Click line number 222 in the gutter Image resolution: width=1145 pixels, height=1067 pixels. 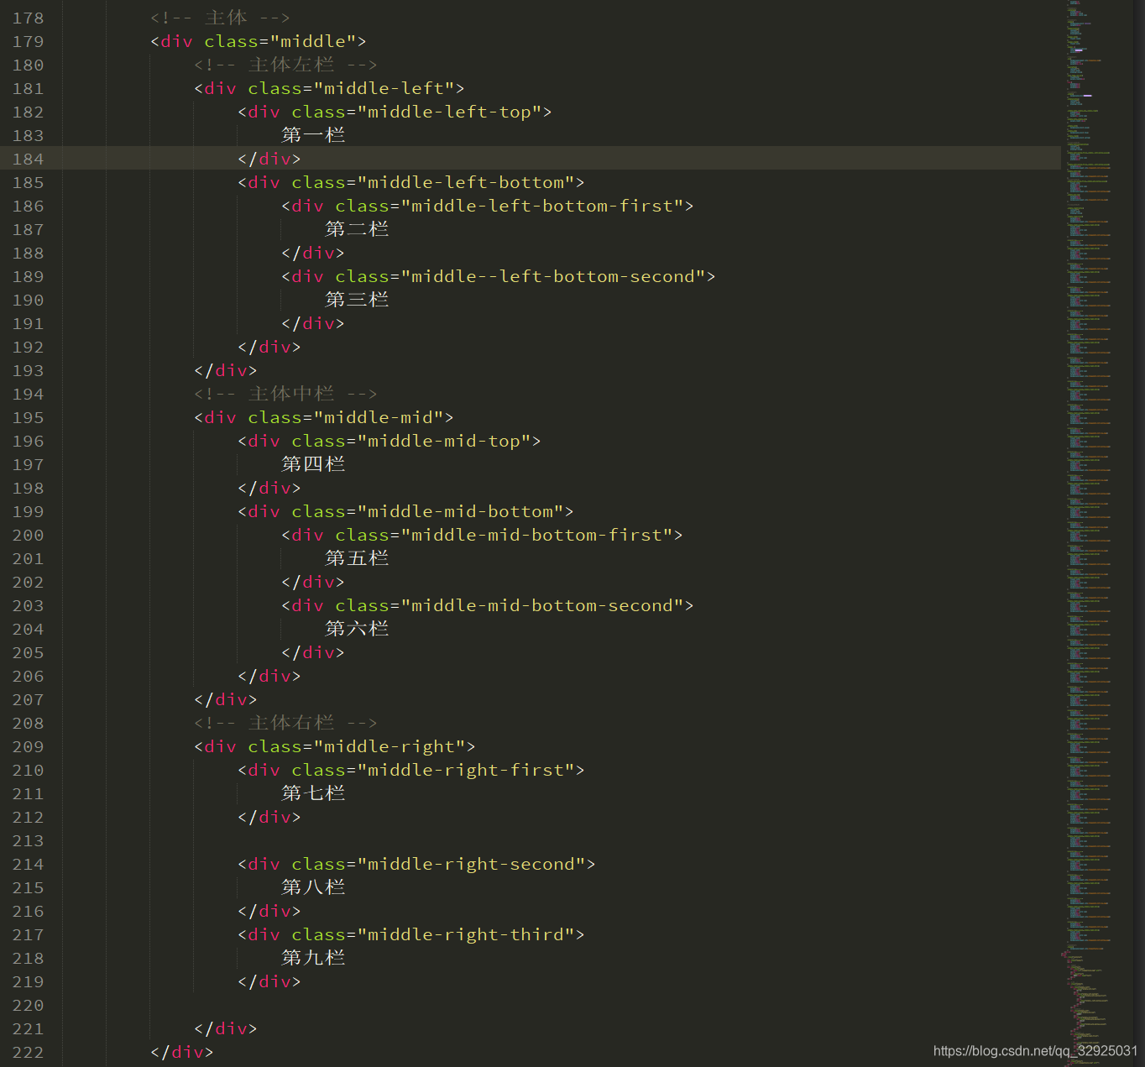point(28,1052)
